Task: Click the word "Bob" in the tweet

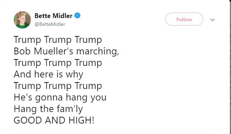Action: point(22,51)
